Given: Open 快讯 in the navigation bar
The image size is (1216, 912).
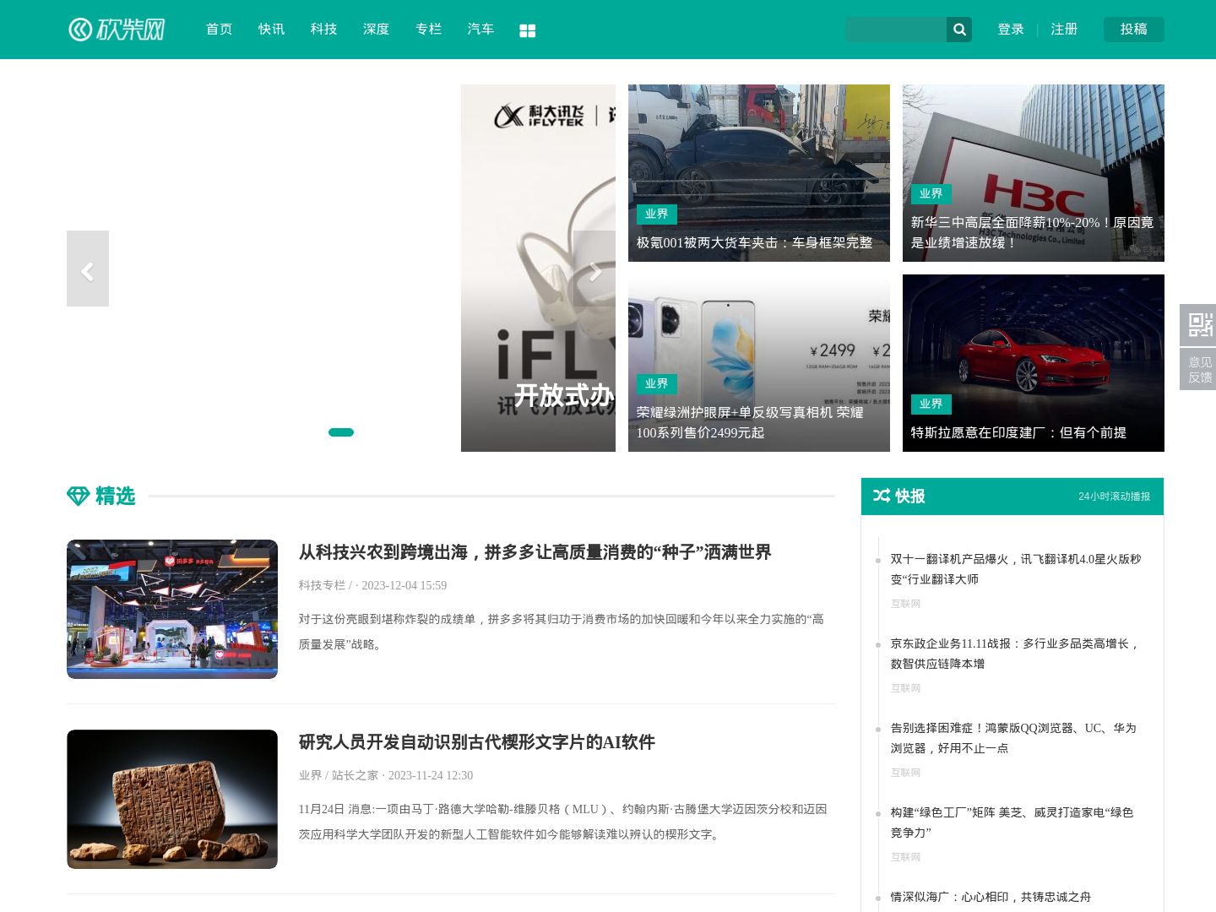Looking at the screenshot, I should 272,30.
